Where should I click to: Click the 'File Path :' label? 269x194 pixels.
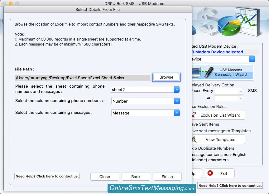pos(24,69)
